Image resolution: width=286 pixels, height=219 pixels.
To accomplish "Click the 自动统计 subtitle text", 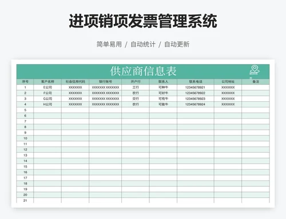I will coord(143,44).
